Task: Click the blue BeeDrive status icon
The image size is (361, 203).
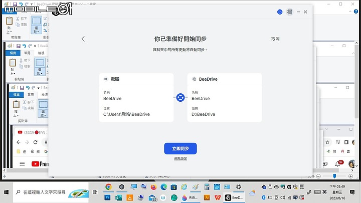Action: pos(280,12)
